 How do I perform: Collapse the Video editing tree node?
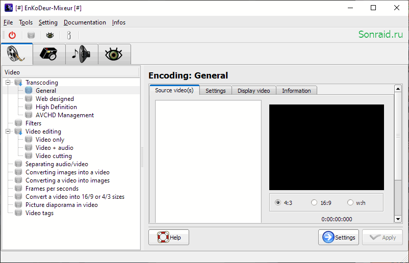point(8,131)
